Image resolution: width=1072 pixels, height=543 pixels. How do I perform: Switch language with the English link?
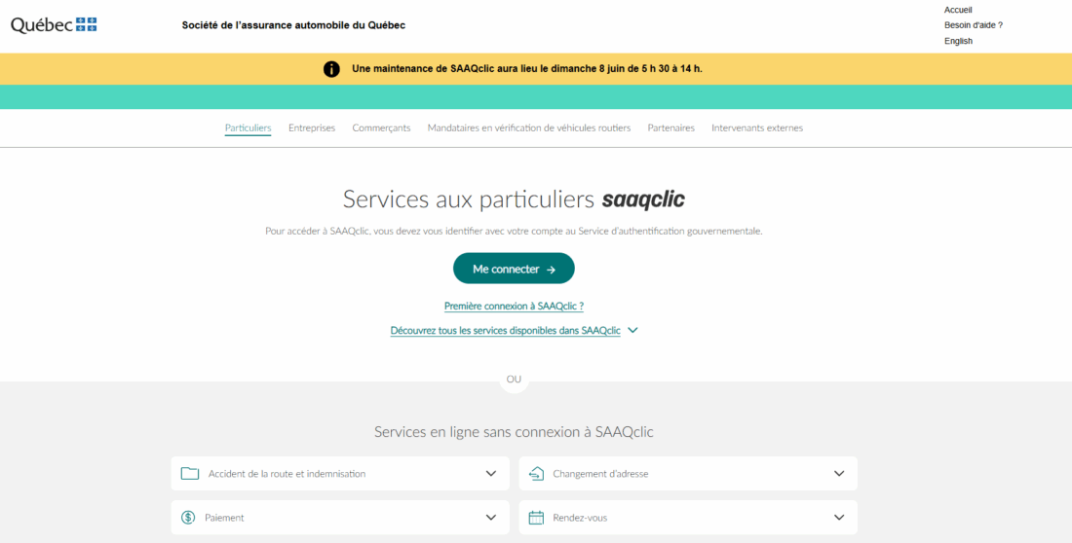pyautogui.click(x=959, y=41)
